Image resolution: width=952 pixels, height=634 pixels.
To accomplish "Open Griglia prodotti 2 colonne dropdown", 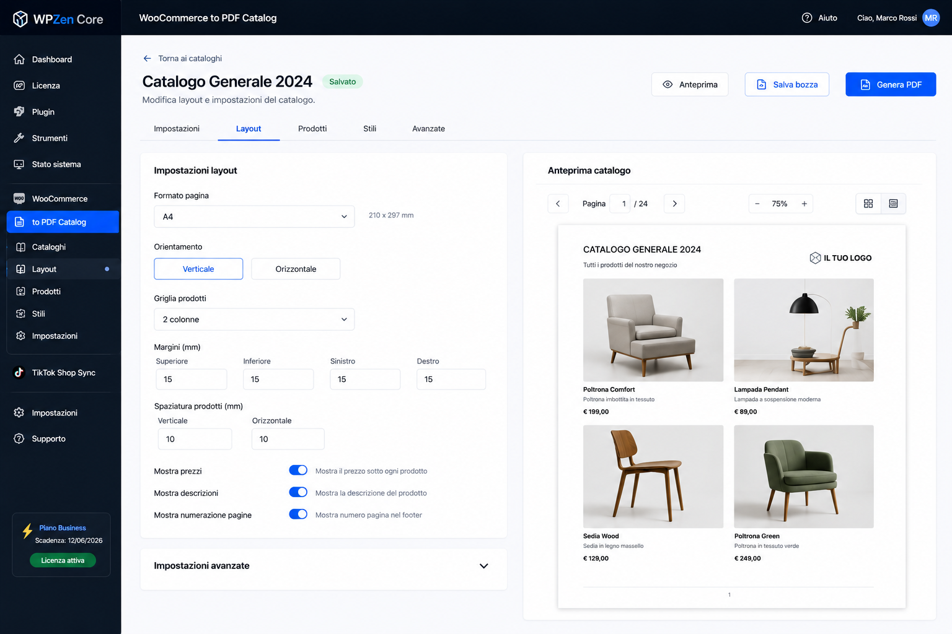I will coord(254,319).
